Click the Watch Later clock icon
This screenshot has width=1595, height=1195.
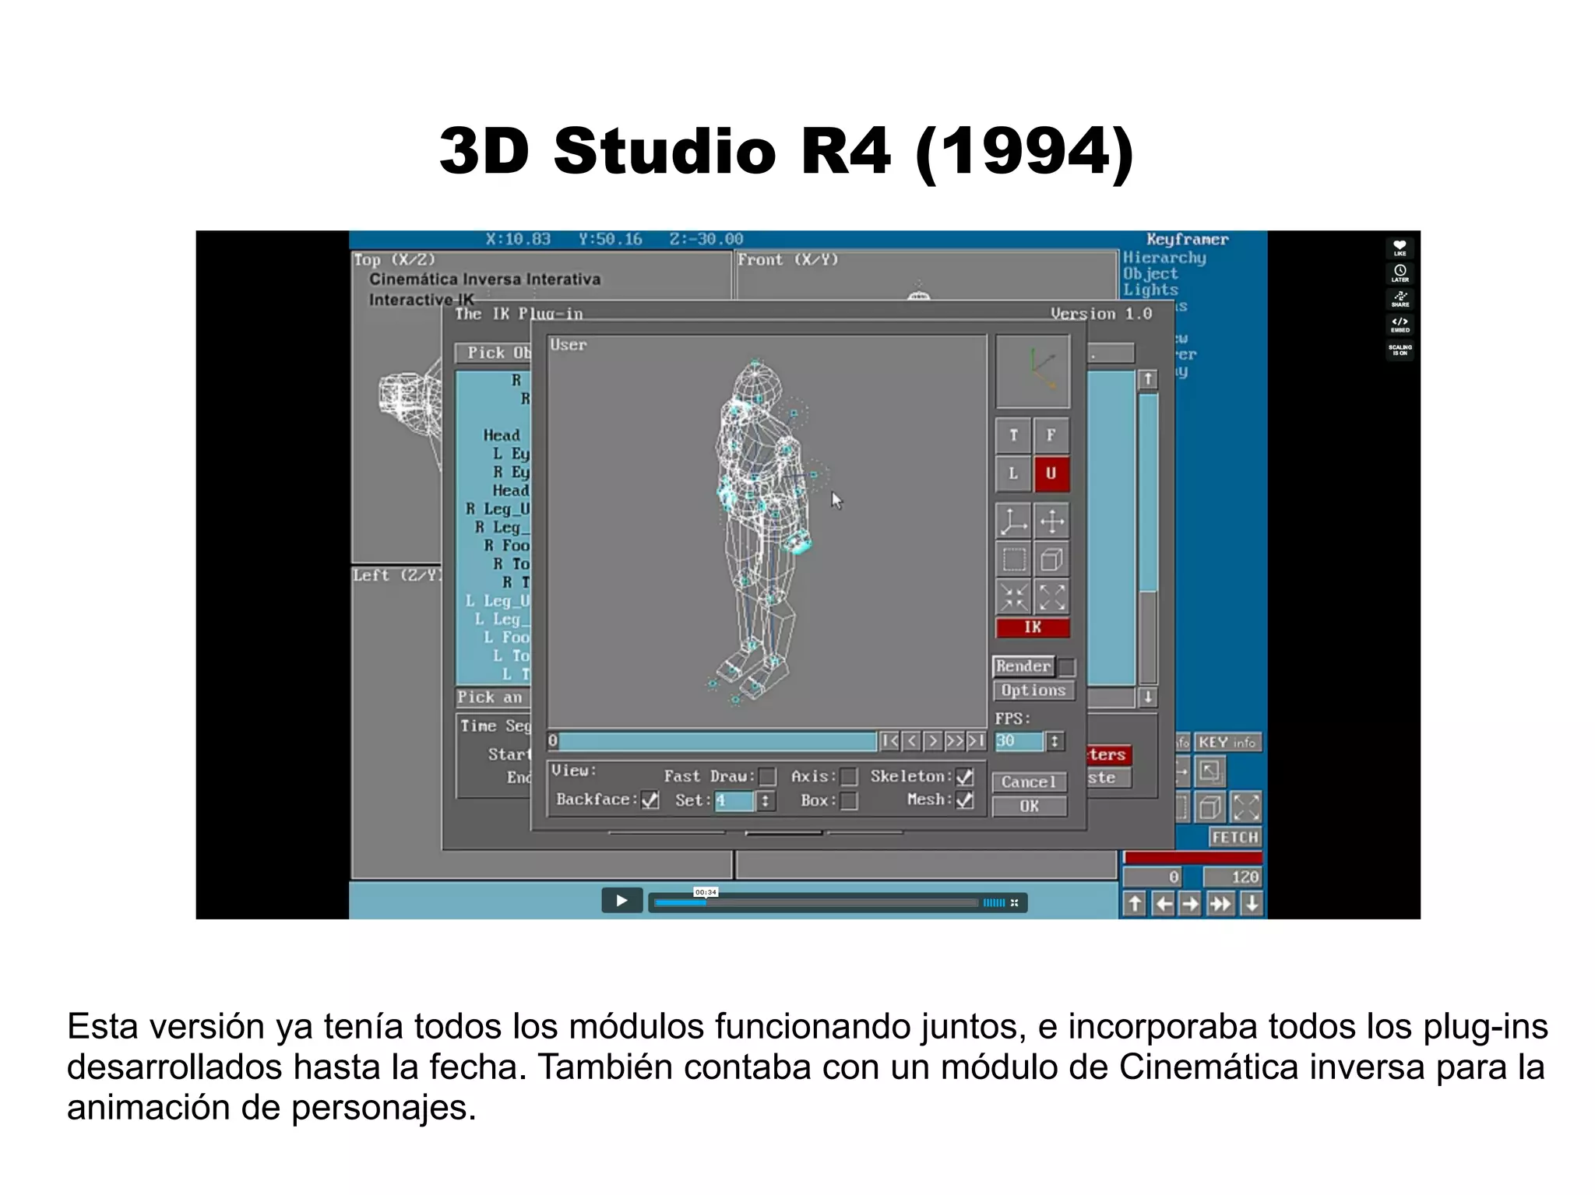tap(1400, 273)
